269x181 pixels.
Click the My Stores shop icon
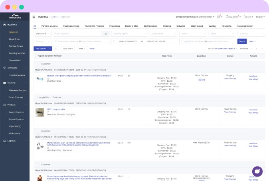click(227, 17)
